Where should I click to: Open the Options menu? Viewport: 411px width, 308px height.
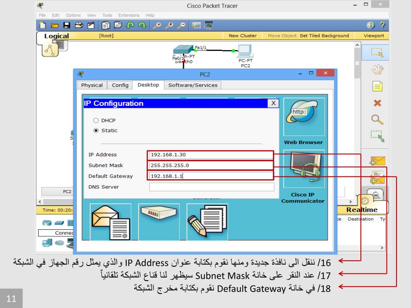pyautogui.click(x=73, y=15)
